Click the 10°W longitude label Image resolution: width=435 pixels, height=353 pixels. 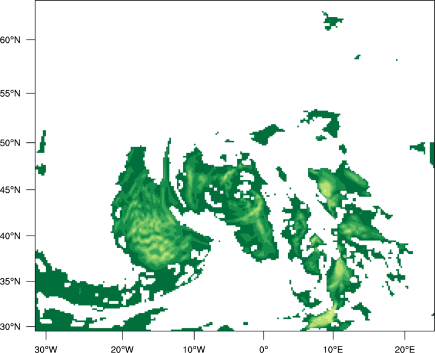(194, 349)
